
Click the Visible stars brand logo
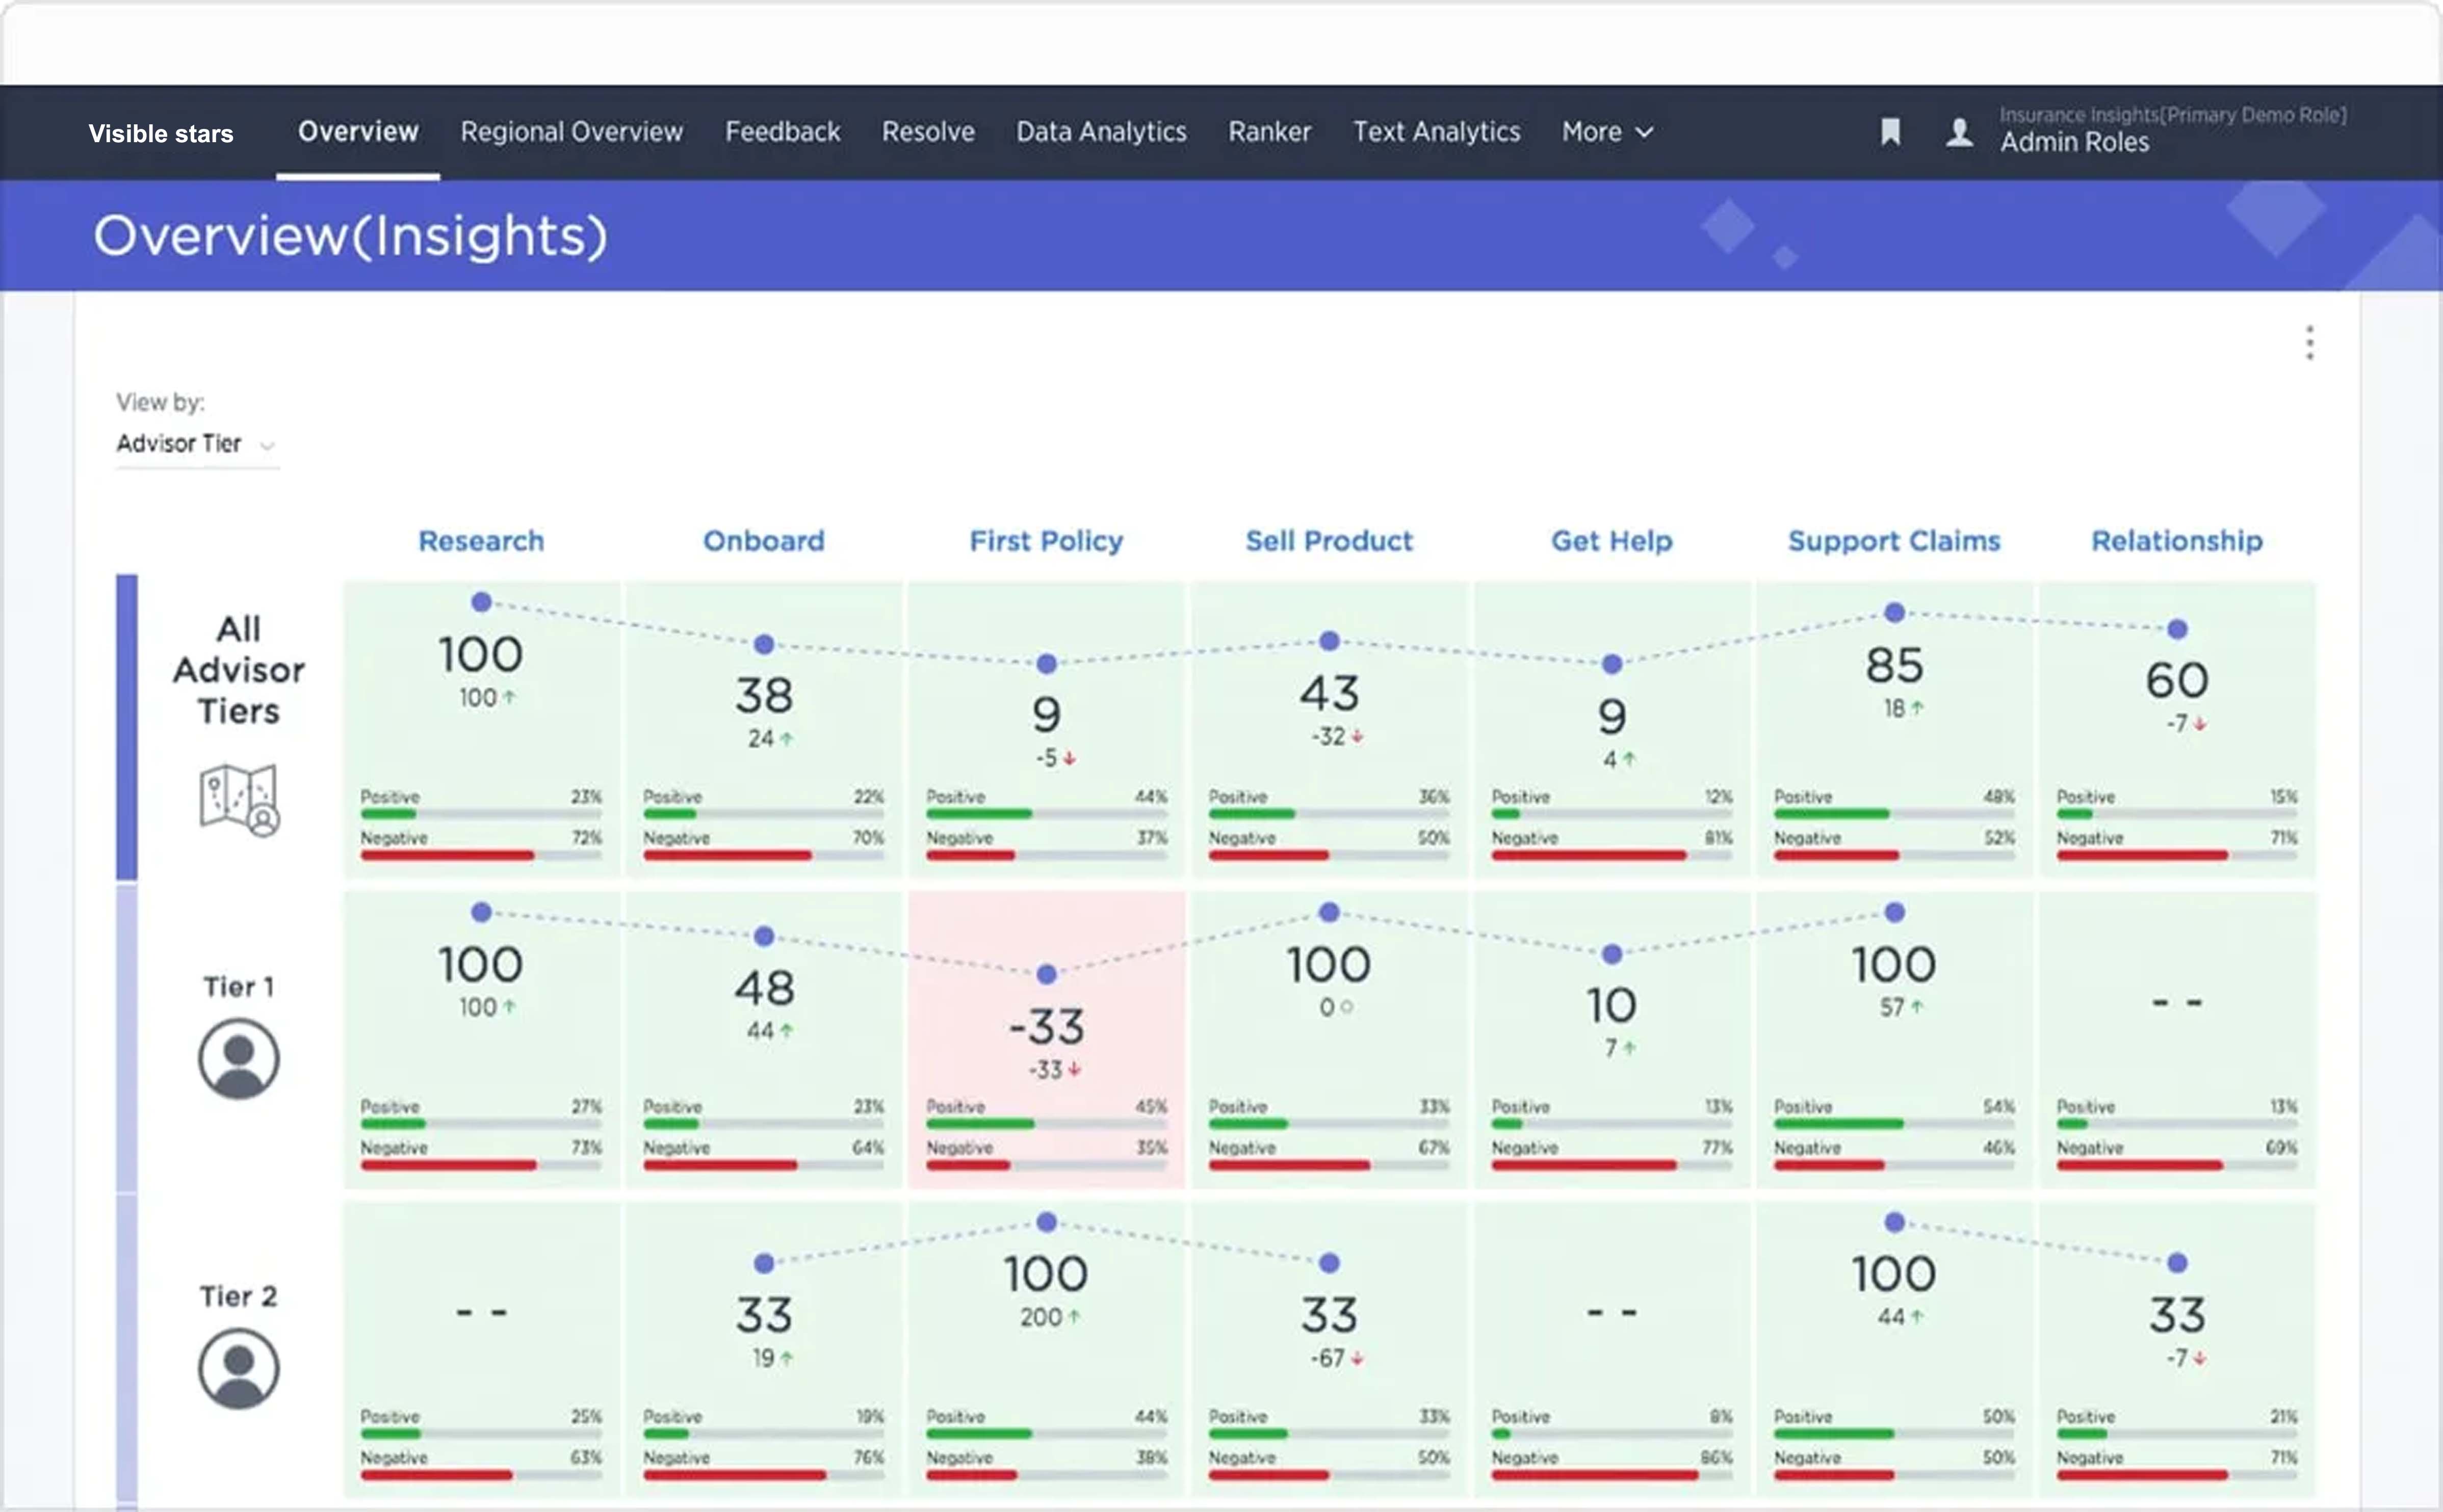(161, 134)
